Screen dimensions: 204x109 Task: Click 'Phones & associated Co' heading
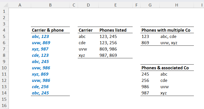click(x=165, y=68)
